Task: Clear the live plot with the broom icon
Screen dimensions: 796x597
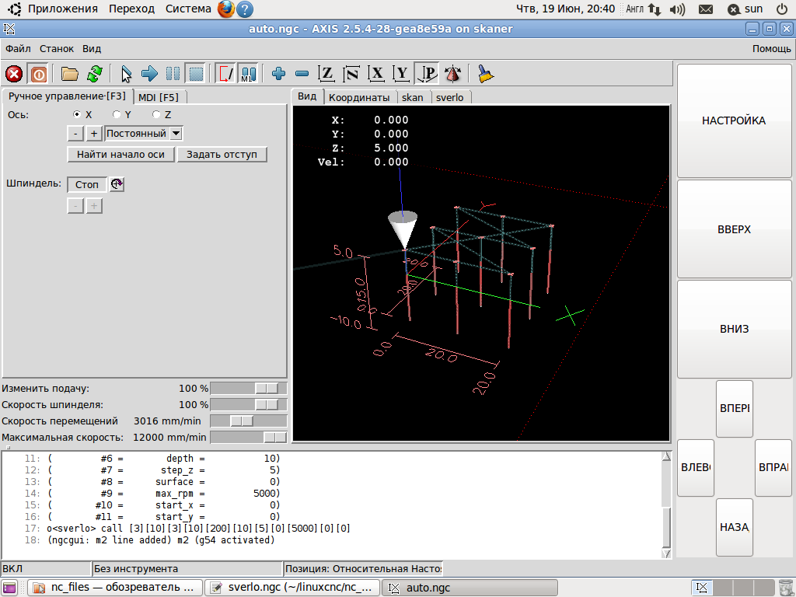Action: pos(486,74)
